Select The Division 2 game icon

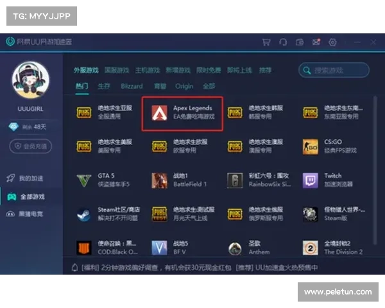pos(311,248)
